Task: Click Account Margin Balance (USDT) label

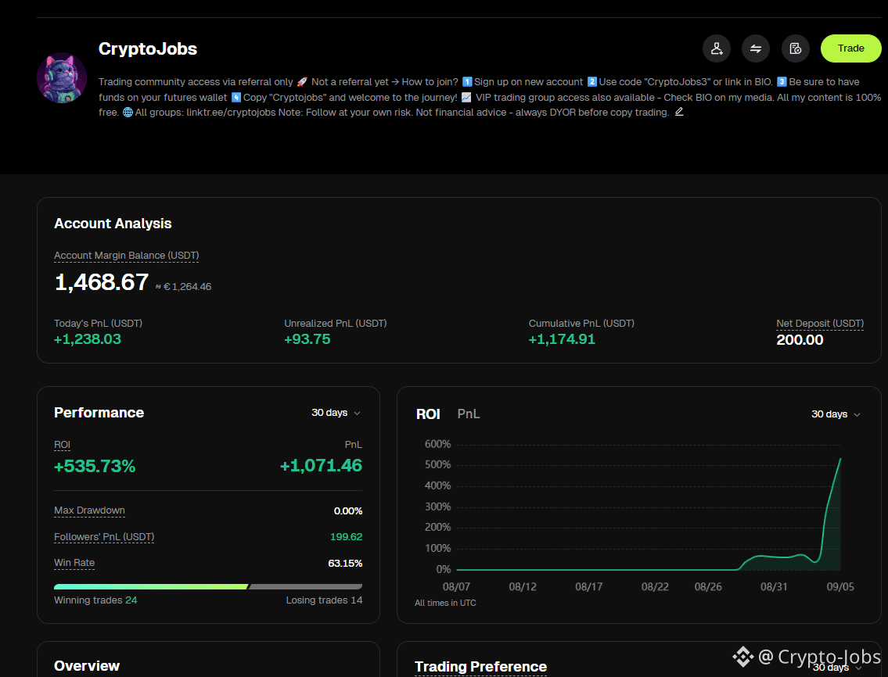Action: [x=126, y=256]
